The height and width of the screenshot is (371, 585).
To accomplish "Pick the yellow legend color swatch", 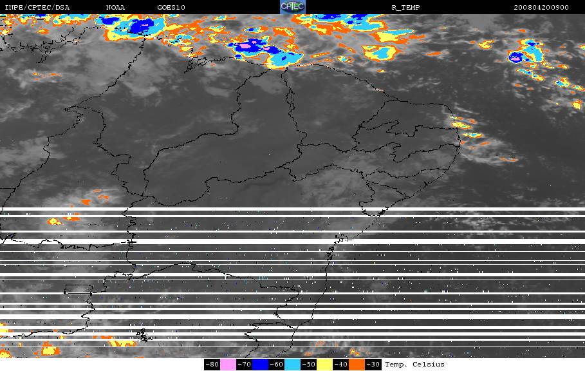I will 324,365.
